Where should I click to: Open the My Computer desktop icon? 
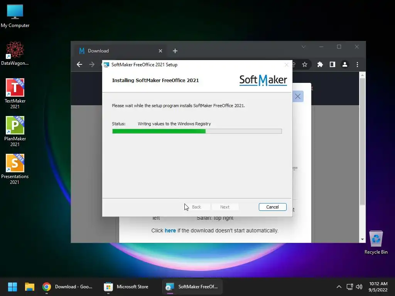[15, 16]
